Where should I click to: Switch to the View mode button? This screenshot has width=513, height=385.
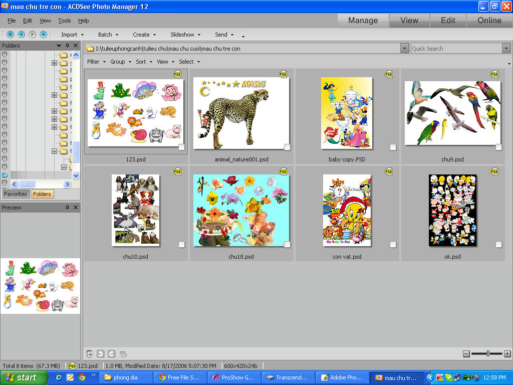click(409, 20)
